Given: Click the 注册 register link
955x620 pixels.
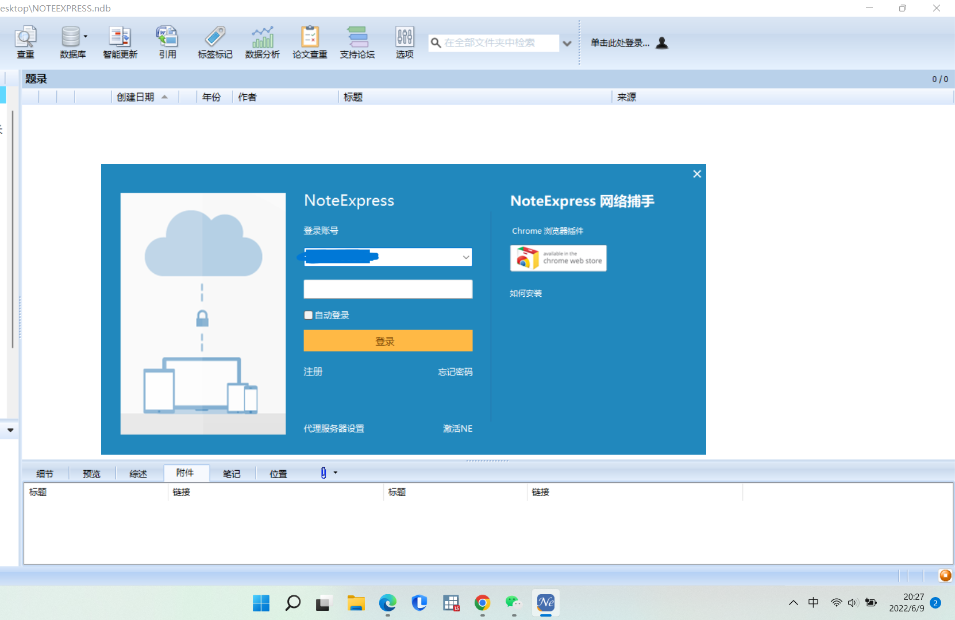Looking at the screenshot, I should pyautogui.click(x=313, y=371).
